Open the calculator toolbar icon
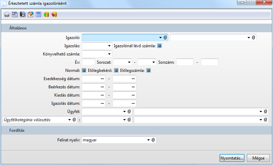 [x=38, y=14]
